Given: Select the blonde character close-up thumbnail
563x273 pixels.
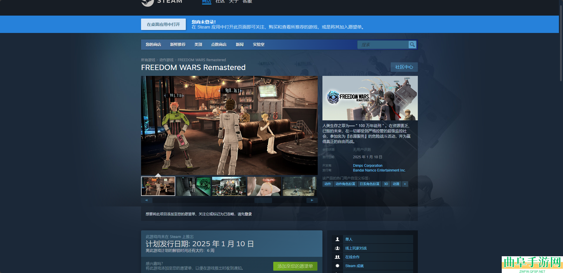Looking at the screenshot, I should click(x=264, y=186).
